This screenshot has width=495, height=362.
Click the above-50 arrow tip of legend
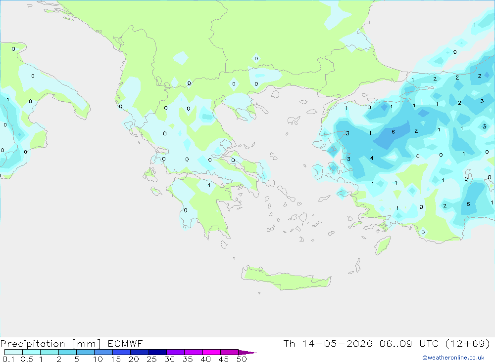[247, 353]
